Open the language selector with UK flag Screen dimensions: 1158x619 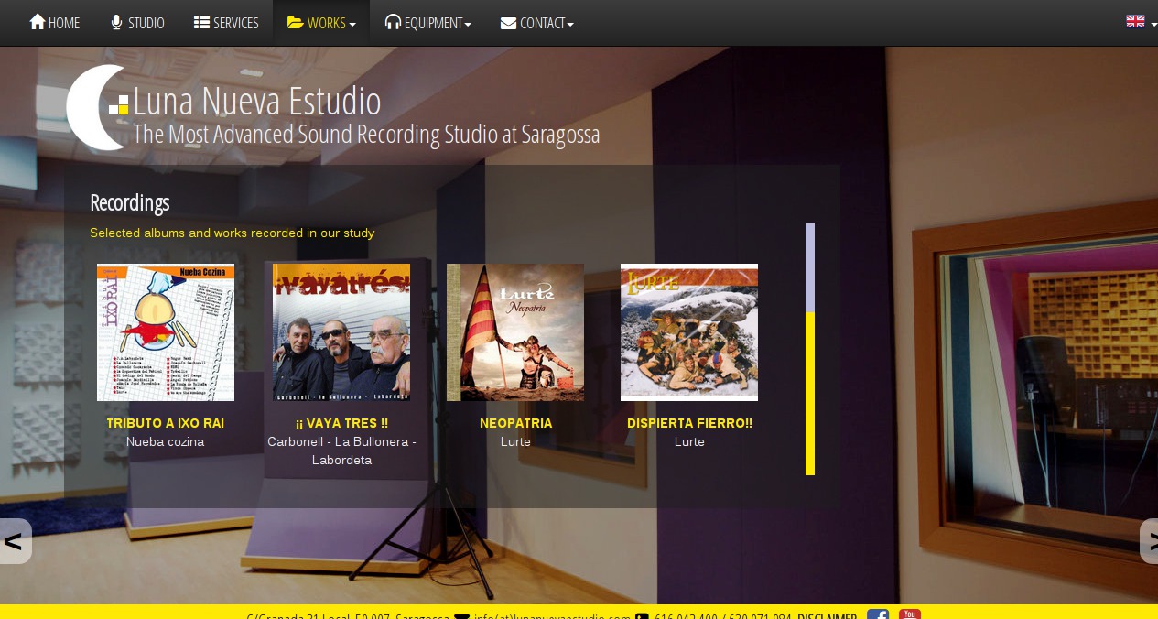click(1141, 22)
